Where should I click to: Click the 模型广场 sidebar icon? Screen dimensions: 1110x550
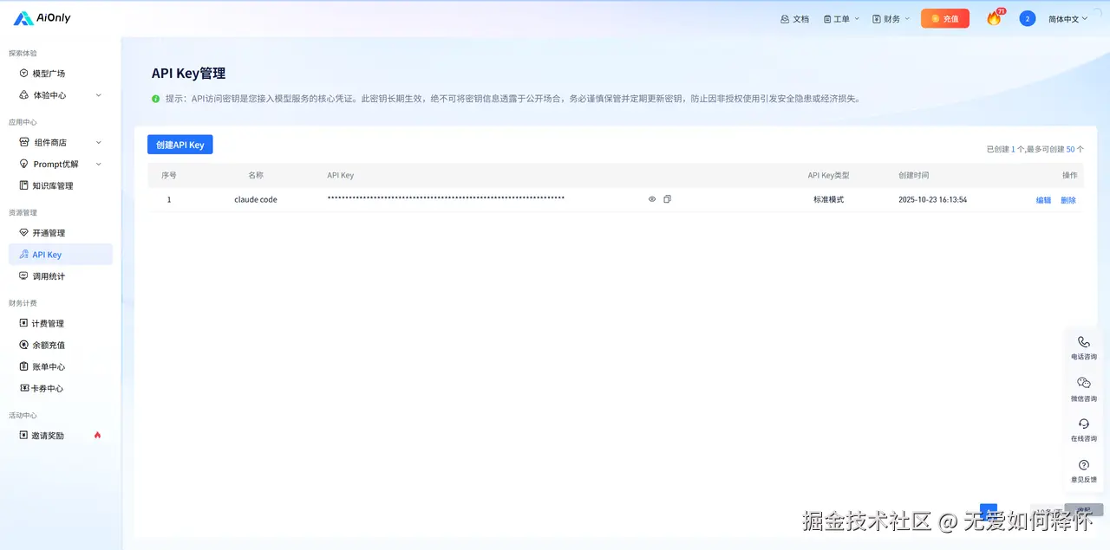coord(24,74)
